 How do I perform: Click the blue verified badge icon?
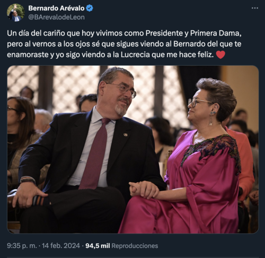pyautogui.click(x=90, y=8)
